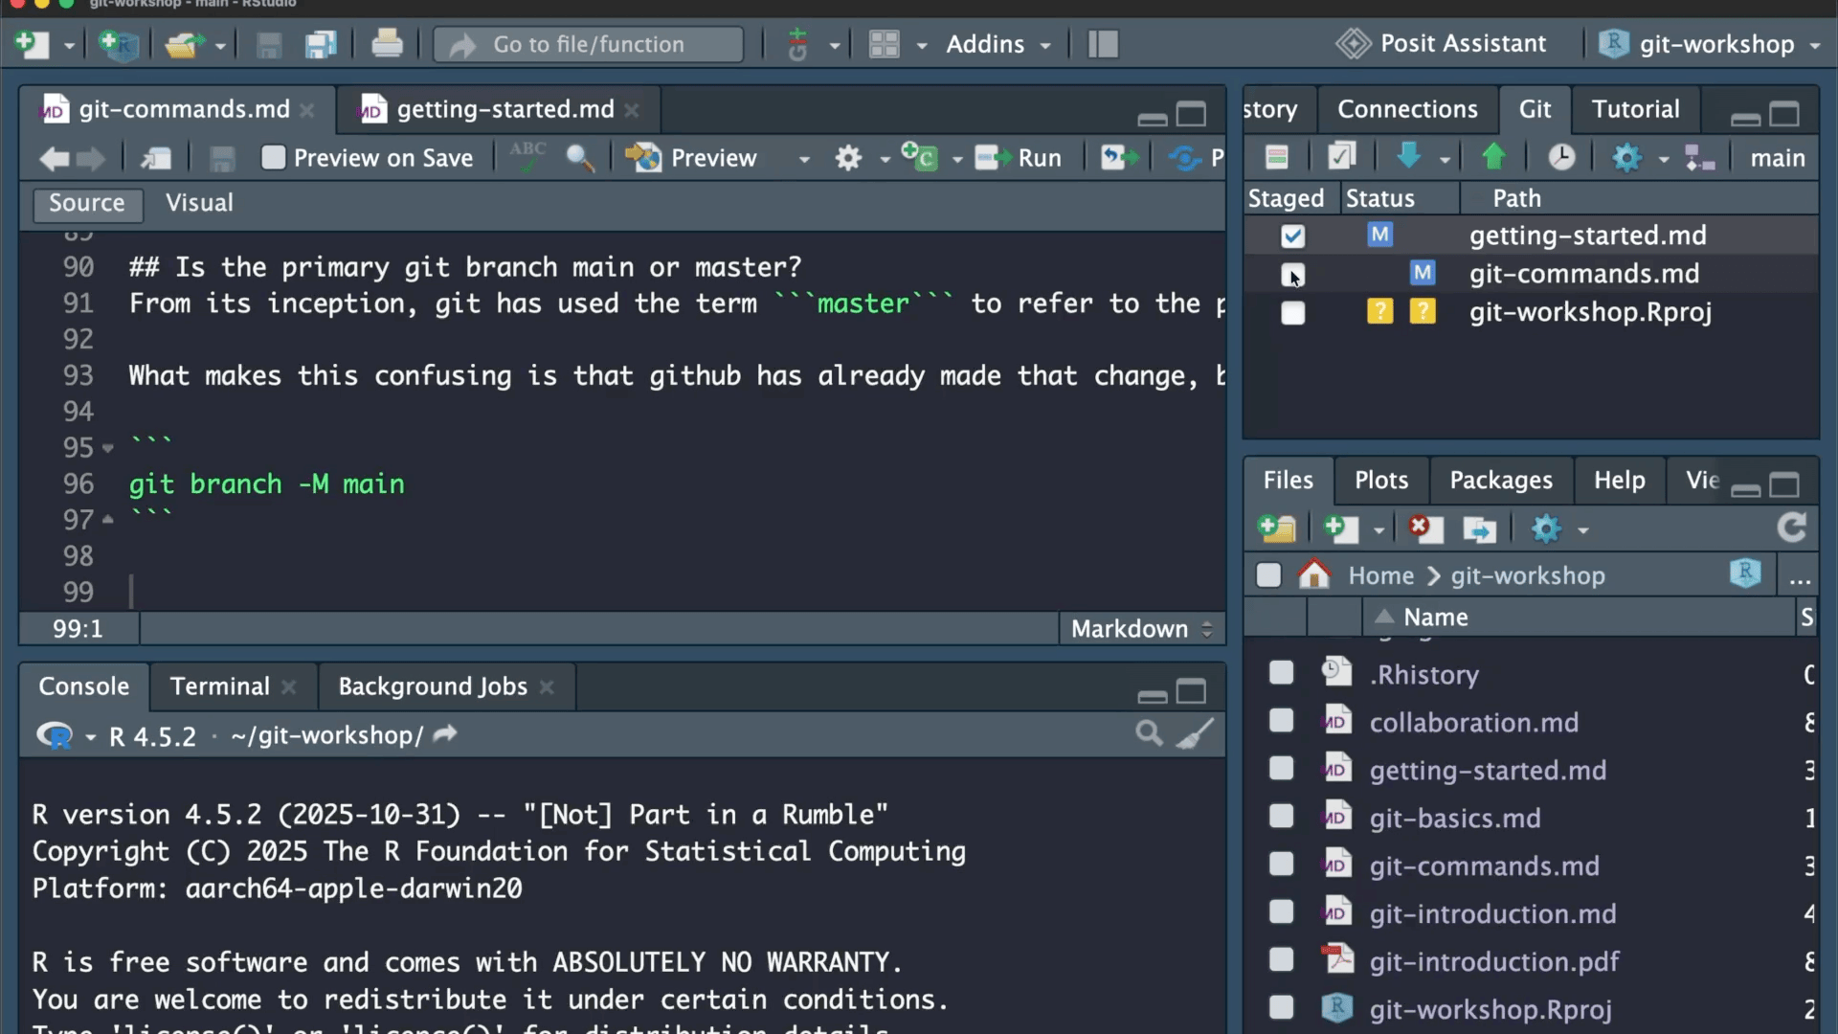This screenshot has height=1034, width=1838.
Task: Open the Git More gear dropdown
Action: 1639,158
